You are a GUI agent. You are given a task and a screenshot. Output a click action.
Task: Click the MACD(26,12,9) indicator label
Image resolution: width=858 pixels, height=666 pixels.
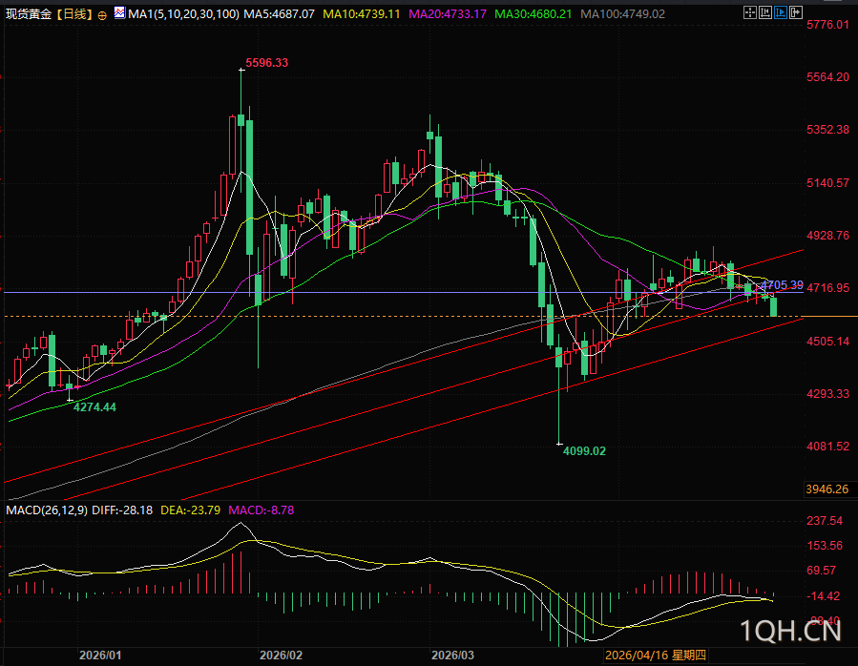click(x=47, y=510)
